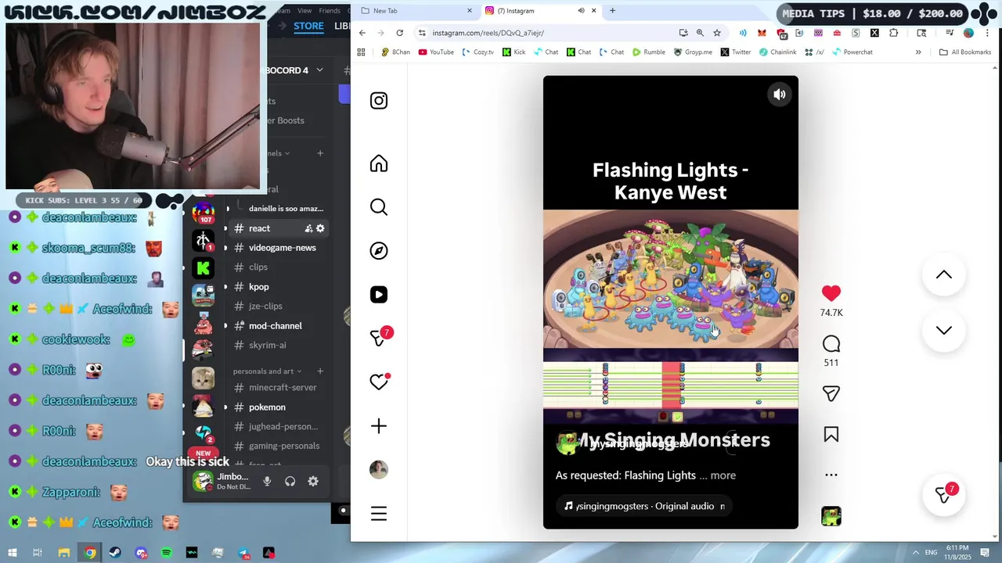The width and height of the screenshot is (1002, 563).
Task: Go to next reel with down arrow
Action: tap(944, 330)
